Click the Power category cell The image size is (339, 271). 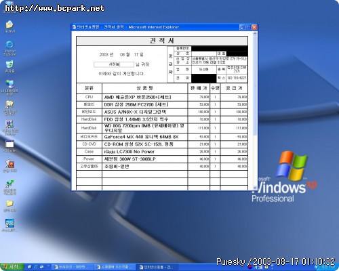89,159
